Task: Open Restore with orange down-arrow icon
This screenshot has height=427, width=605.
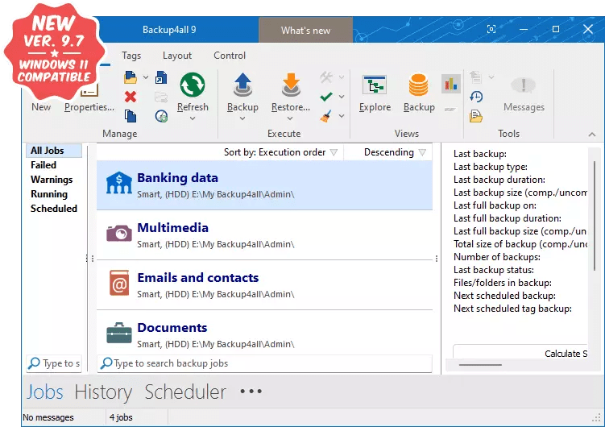Action: click(291, 85)
